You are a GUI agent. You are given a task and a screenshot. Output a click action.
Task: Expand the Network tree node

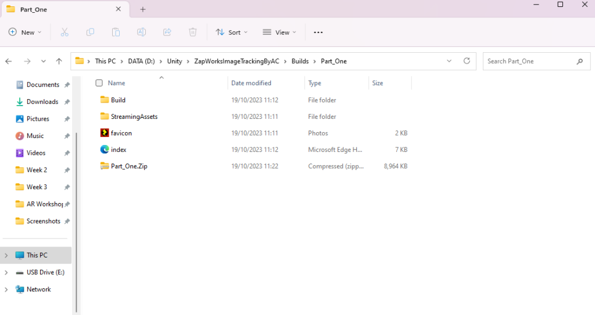click(x=6, y=289)
